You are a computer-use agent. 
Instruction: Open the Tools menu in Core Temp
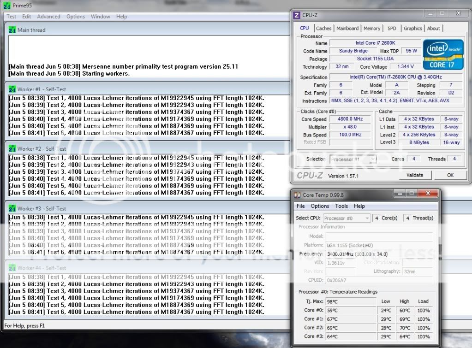click(341, 206)
